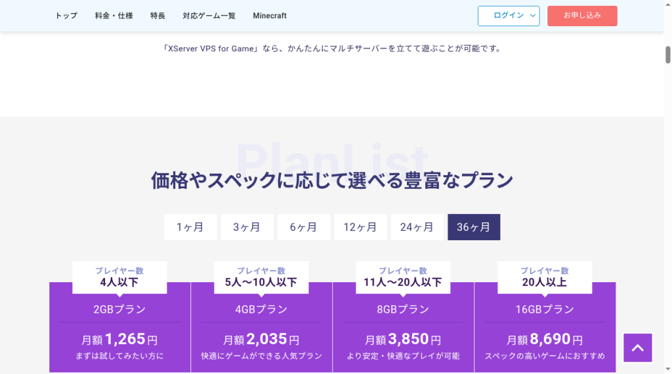The height and width of the screenshot is (374, 672).
Task: Open the 対応ゲーム一覧 menu item
Action: [209, 16]
